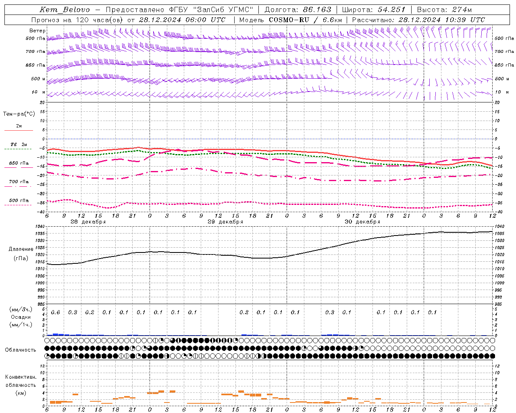
Task: Click the Конвективн. panel label
Action: coord(21,377)
